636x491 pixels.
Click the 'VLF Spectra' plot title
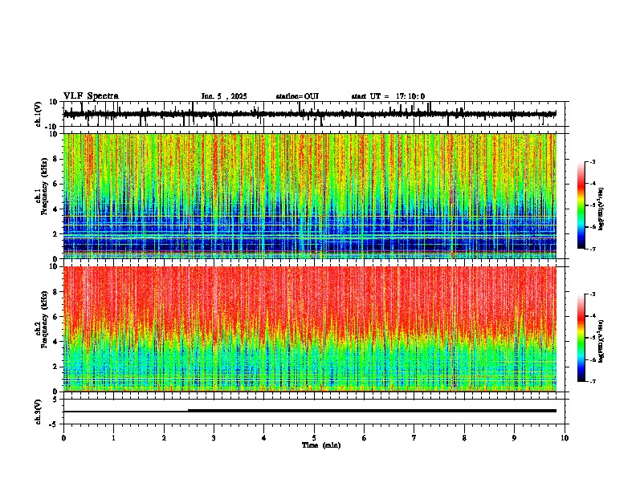tap(91, 96)
